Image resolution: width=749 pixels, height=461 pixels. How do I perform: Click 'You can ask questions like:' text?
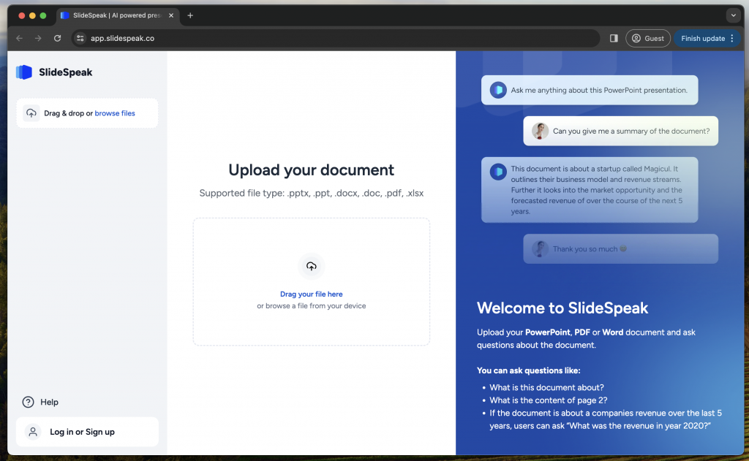click(x=528, y=370)
